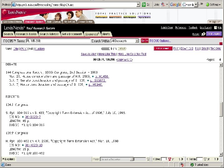The image size is (224, 168).
Task: Click Go icon beside Page reporter field
Action: 148,159
